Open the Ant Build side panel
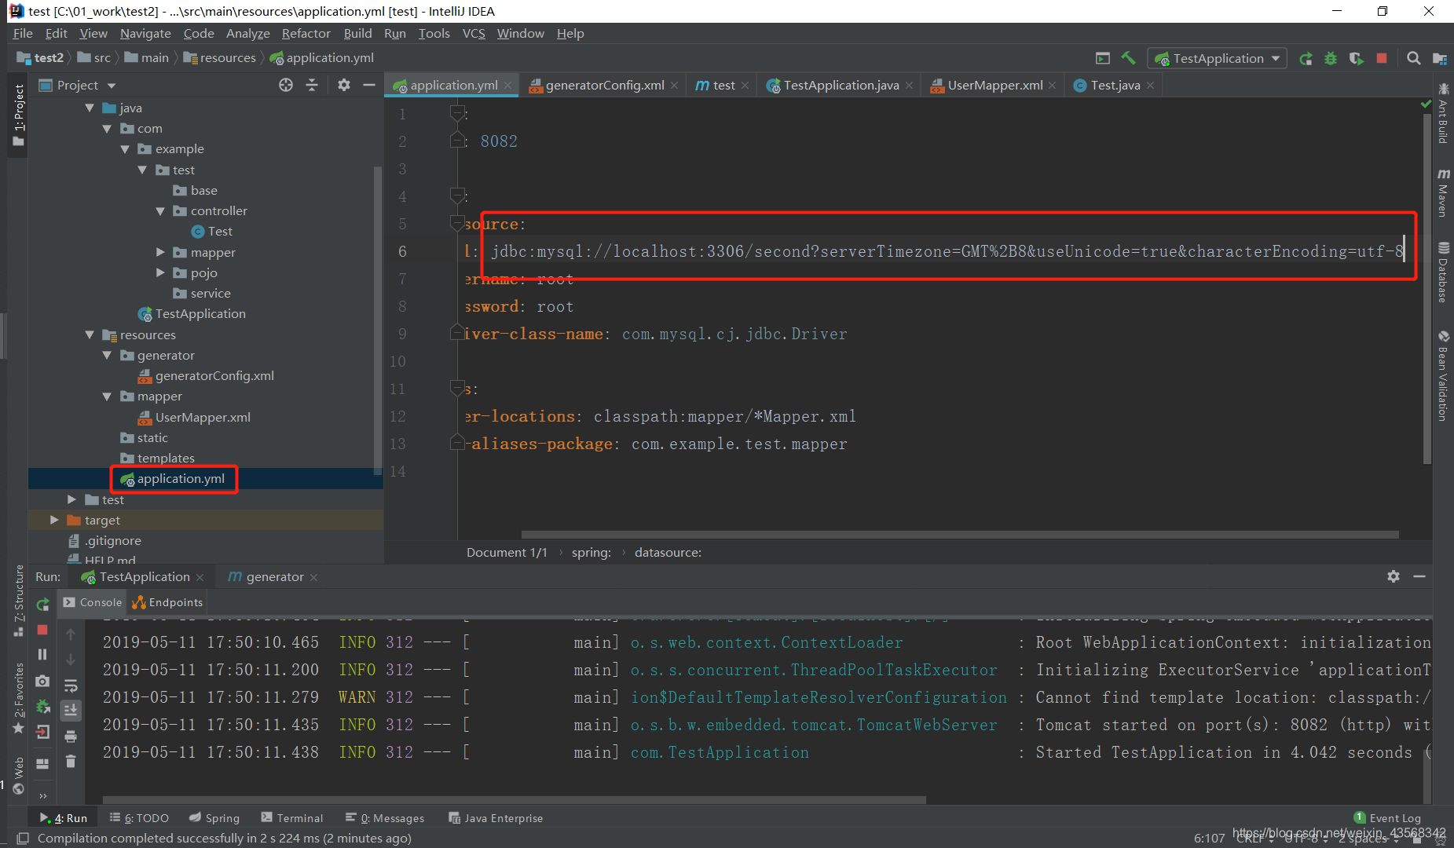The height and width of the screenshot is (848, 1454). [1443, 113]
